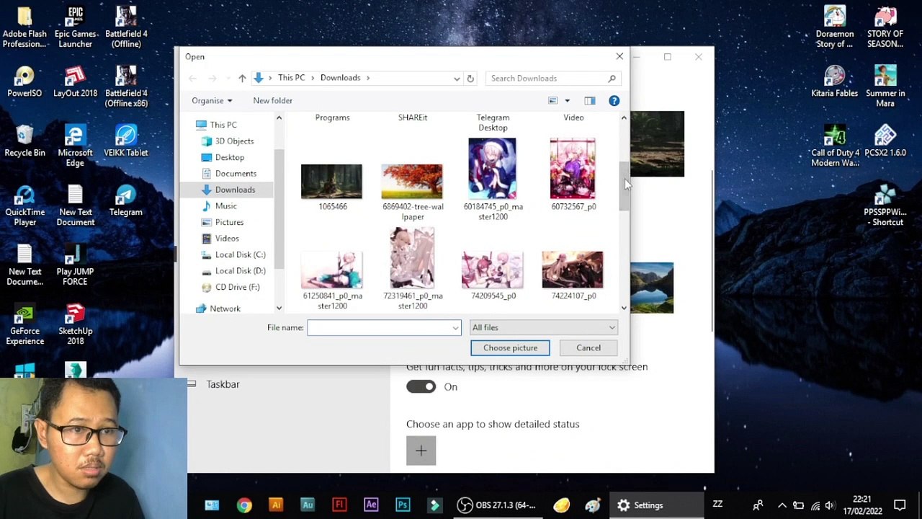Turn off the lock screen fun facts toggle
This screenshot has height=519, width=922.
(x=421, y=387)
